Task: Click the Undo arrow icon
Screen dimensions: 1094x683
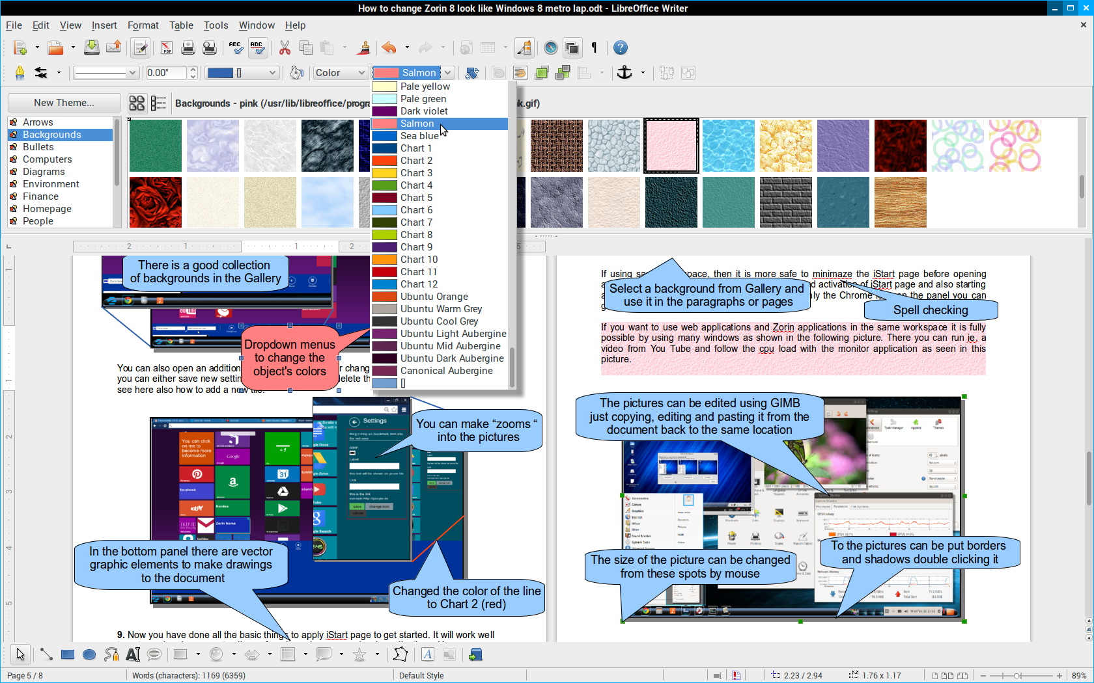Action: pyautogui.click(x=389, y=47)
